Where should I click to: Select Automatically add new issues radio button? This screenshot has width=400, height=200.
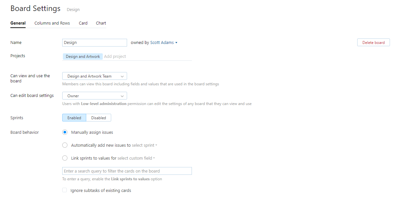point(65,145)
